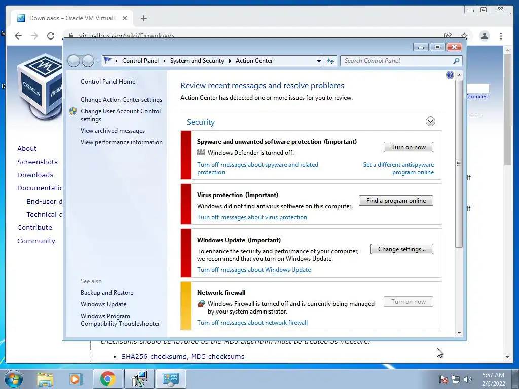This screenshot has width=519, height=389.
Task: Open the VirtualBox installer taskbar icon
Action: [x=139, y=379]
